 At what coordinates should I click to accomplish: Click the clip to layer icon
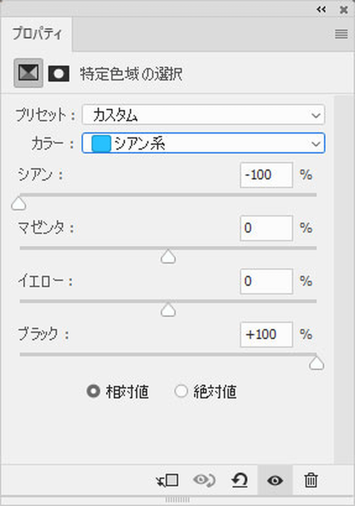167,480
